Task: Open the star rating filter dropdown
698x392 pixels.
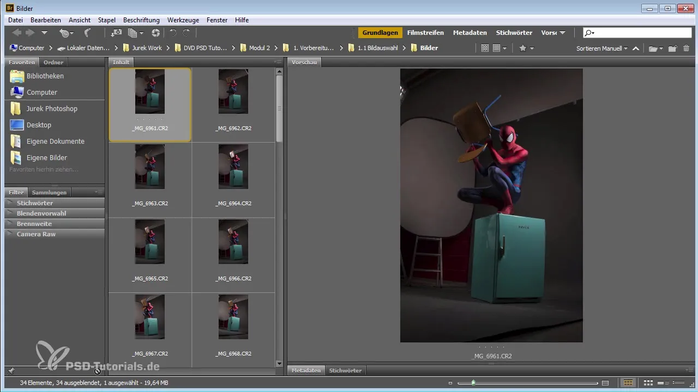Action: tap(526, 48)
